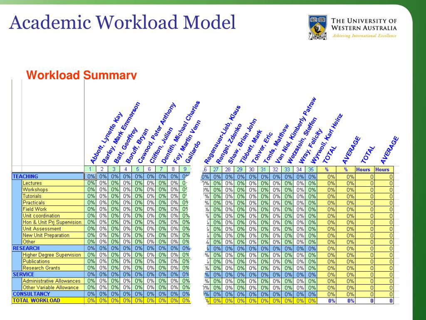Select the Tutorials row label
The height and width of the screenshot is (320, 426).
point(53,196)
